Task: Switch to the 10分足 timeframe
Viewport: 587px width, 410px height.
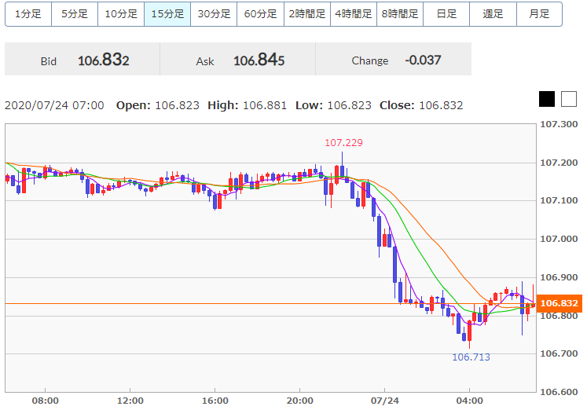Action: pos(121,14)
